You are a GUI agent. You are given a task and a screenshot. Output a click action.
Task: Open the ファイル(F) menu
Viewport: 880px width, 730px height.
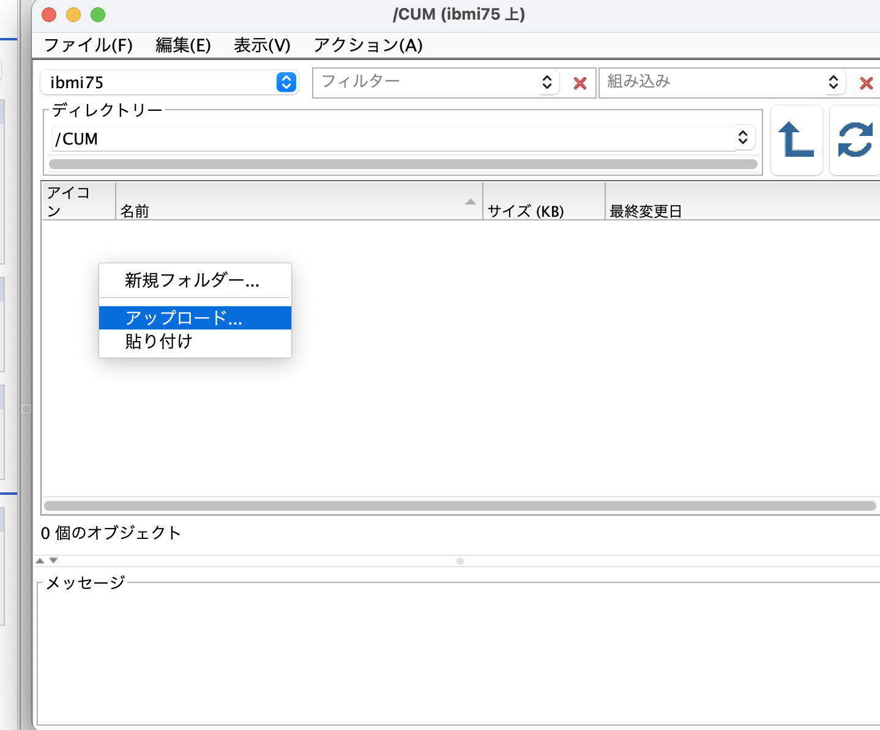[x=88, y=45]
